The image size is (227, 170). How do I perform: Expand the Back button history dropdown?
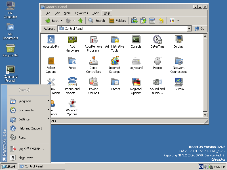pyautogui.click(x=62, y=21)
